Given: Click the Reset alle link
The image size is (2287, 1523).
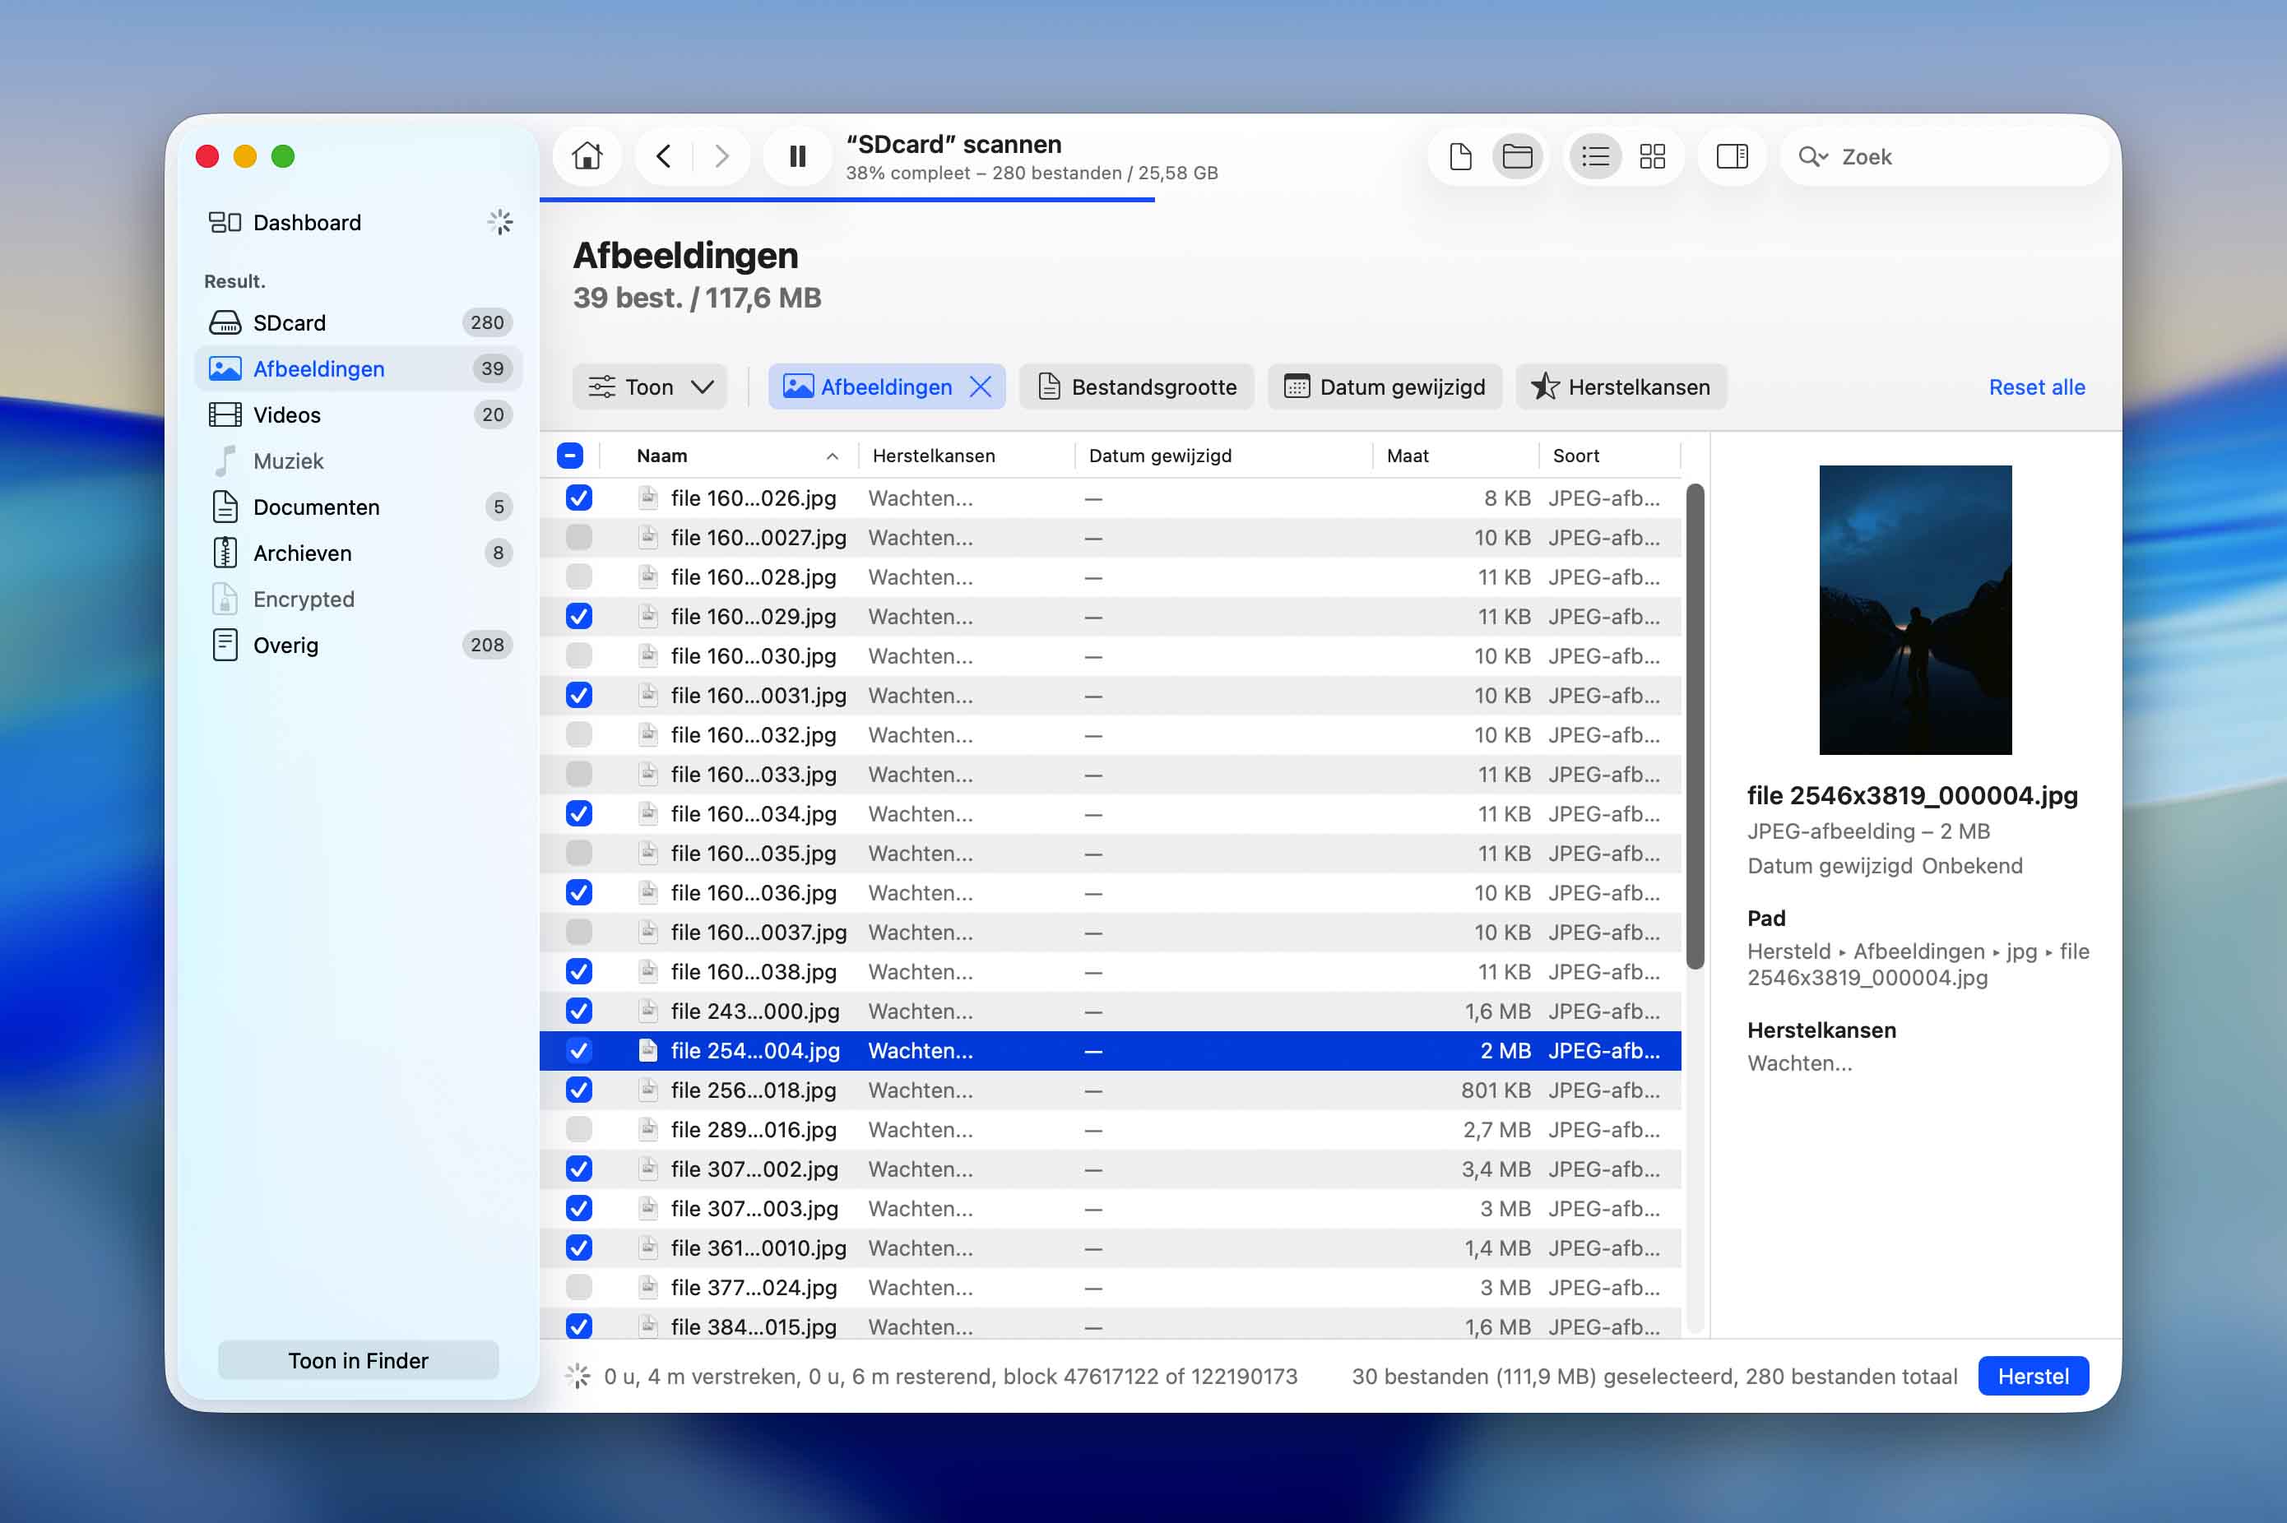Looking at the screenshot, I should click(2036, 387).
